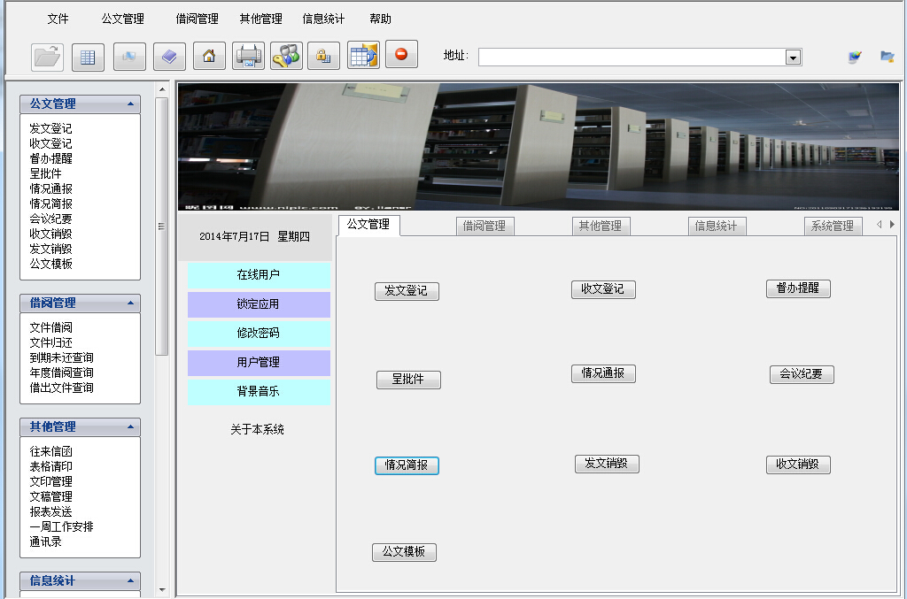Click the open folder toolbar icon
This screenshot has height=599, width=907.
coord(47,57)
